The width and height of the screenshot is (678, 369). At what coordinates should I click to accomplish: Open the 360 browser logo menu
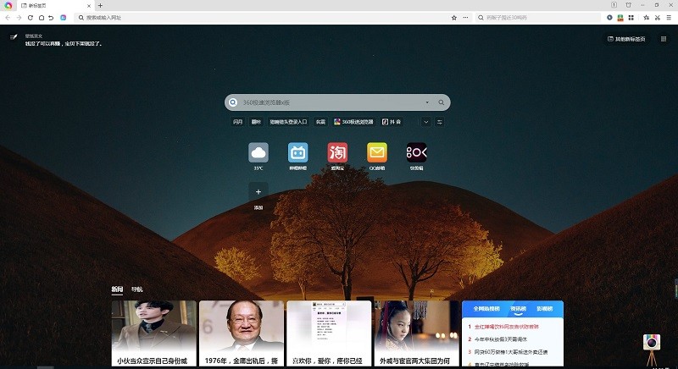[8, 6]
